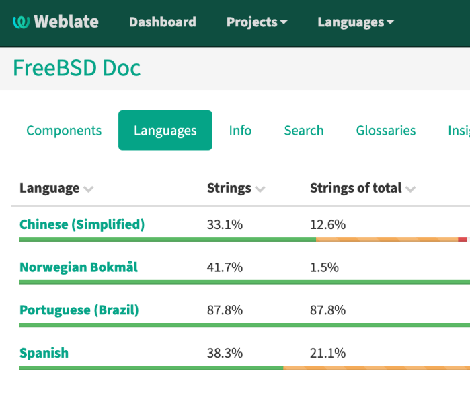470x404 pixels.
Task: Sort table by Strings of total column
Action: [362, 188]
